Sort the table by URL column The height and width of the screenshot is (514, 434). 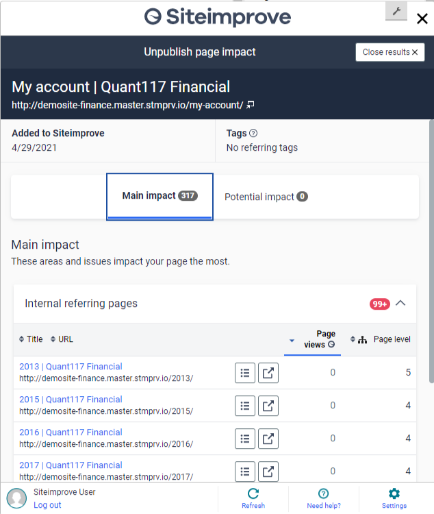[x=62, y=339]
